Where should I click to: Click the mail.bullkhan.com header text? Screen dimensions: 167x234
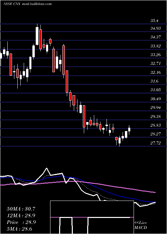pos(37,4)
